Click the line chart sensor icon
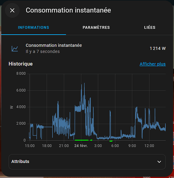Screen dimensions: 174x178 pyautogui.click(x=15, y=49)
